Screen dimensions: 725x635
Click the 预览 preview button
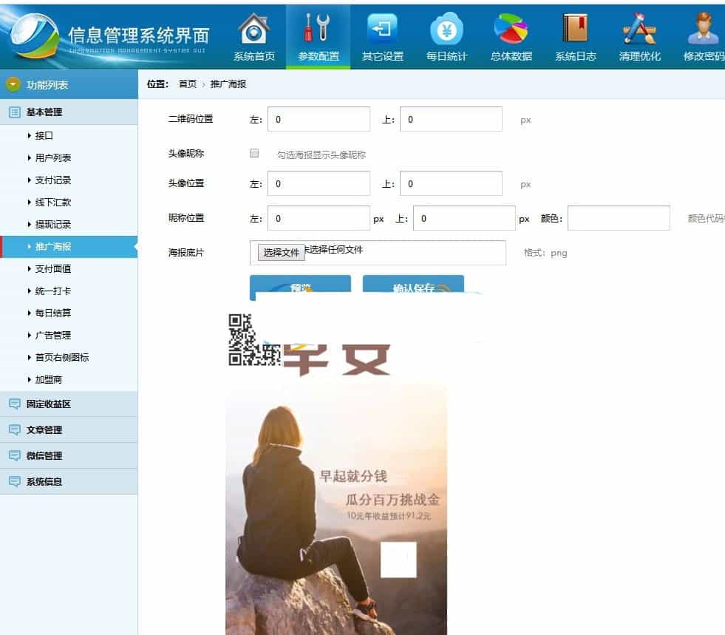coord(300,287)
